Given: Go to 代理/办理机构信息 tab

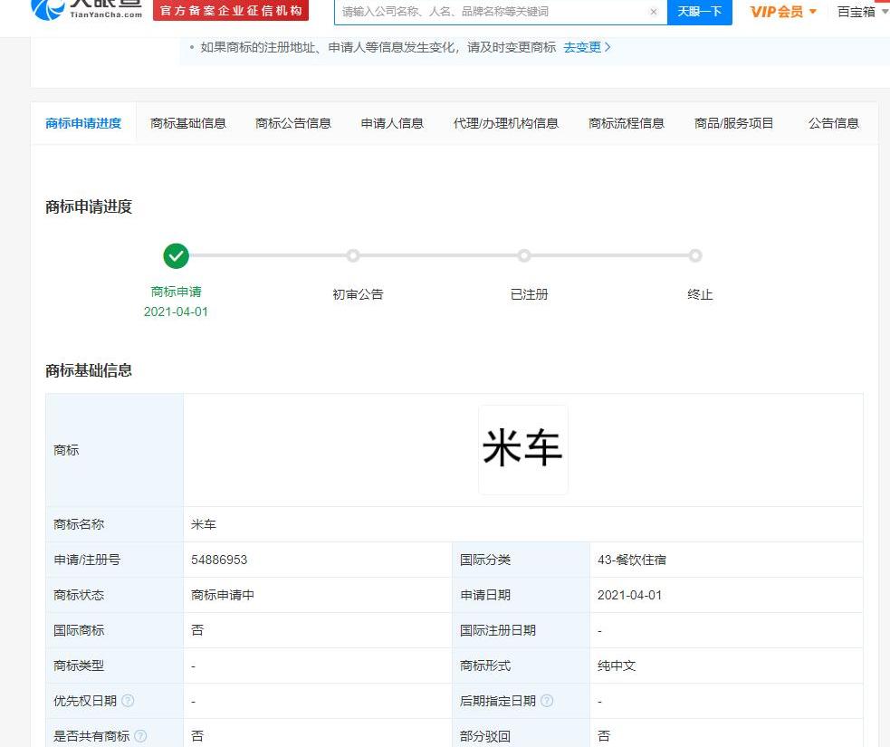Looking at the screenshot, I should (x=506, y=123).
